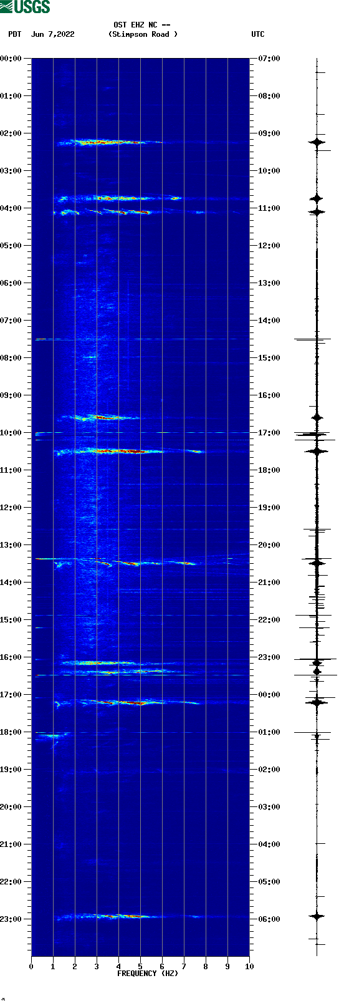
Task: Click the spectrogram event near 13:30 PDT
Action: pos(125,563)
